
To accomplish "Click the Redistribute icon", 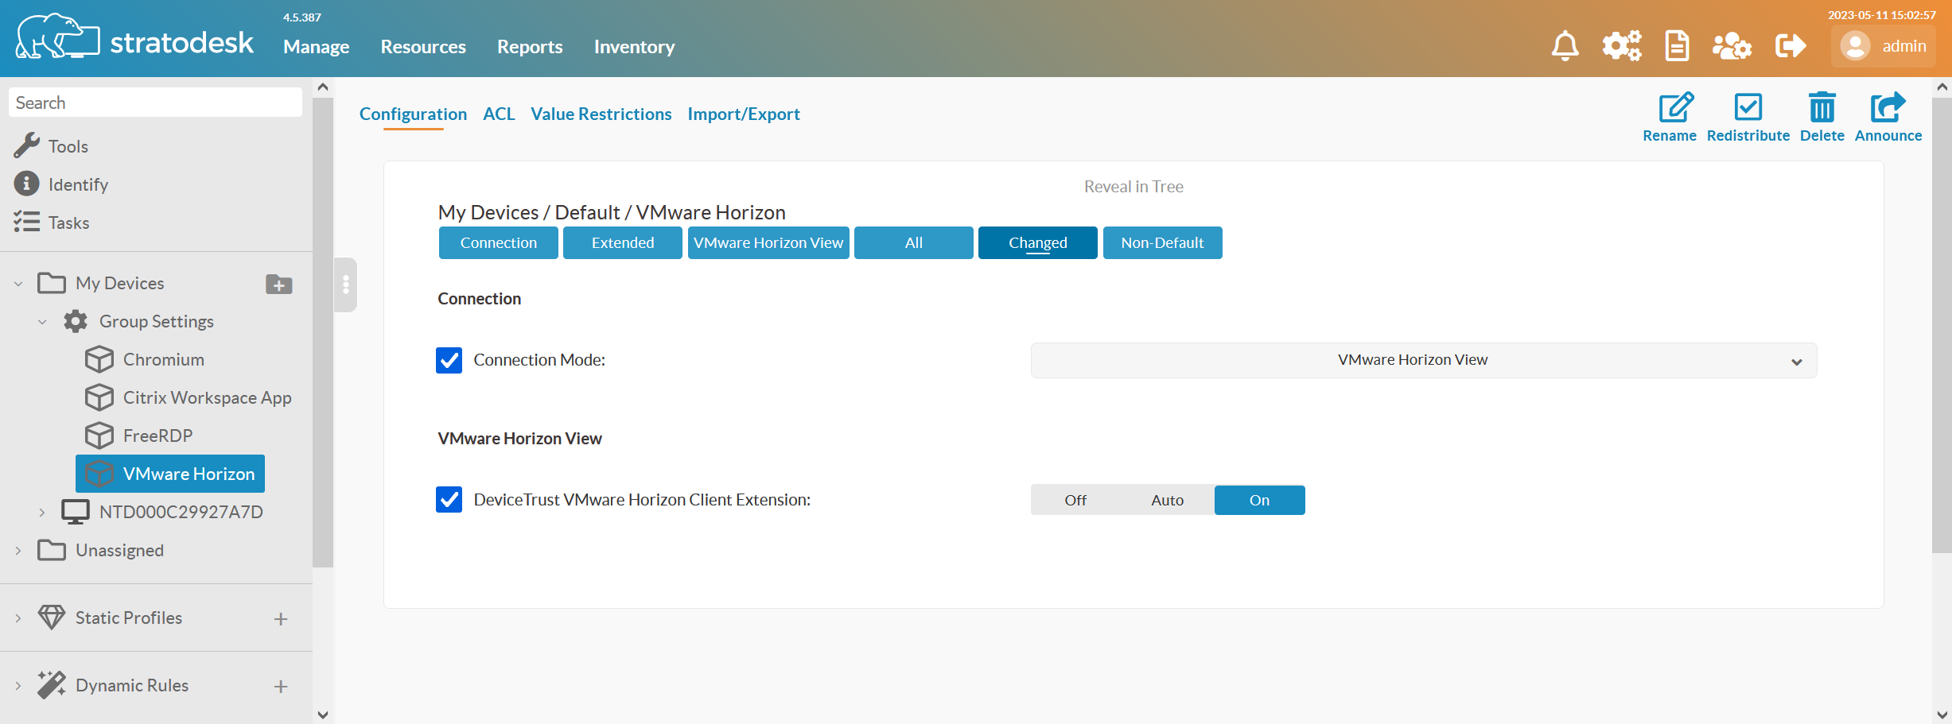I will point(1748,109).
